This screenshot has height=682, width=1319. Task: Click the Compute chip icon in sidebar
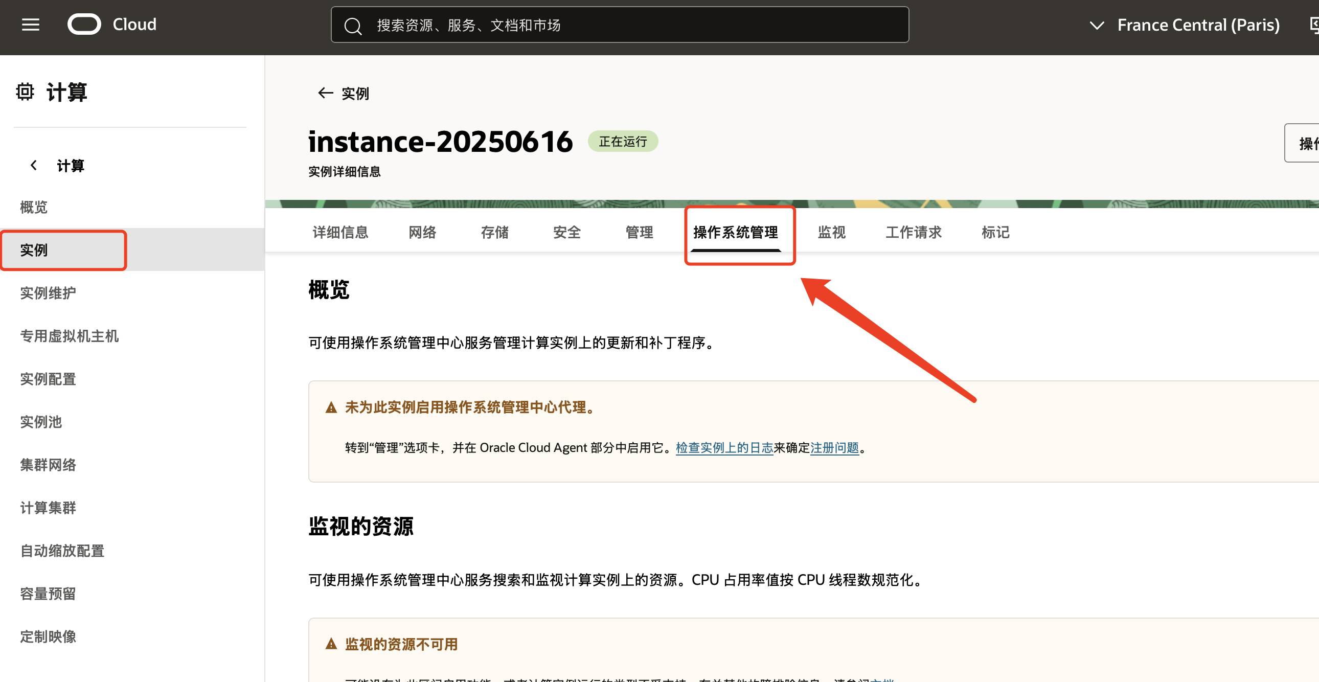[x=25, y=92]
